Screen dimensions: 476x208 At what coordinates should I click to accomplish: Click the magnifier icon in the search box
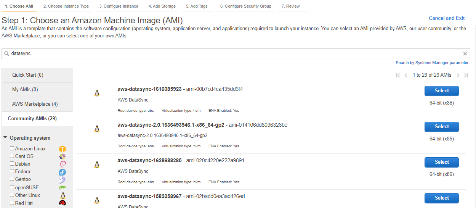pos(6,54)
